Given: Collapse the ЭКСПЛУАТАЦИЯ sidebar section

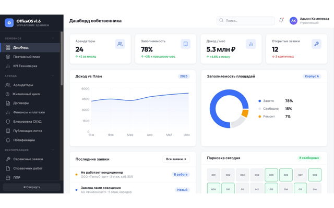Looking at the screenshot, I should 53,150.
